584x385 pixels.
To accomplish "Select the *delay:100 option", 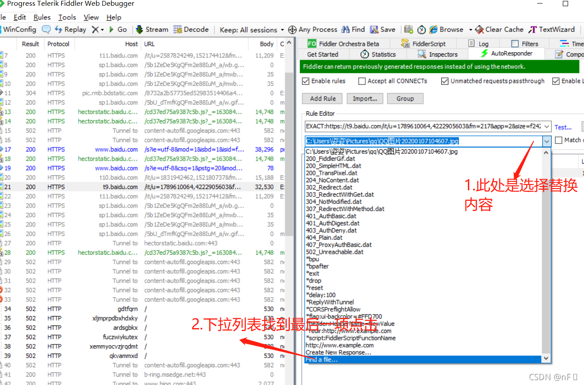I will (424, 295).
